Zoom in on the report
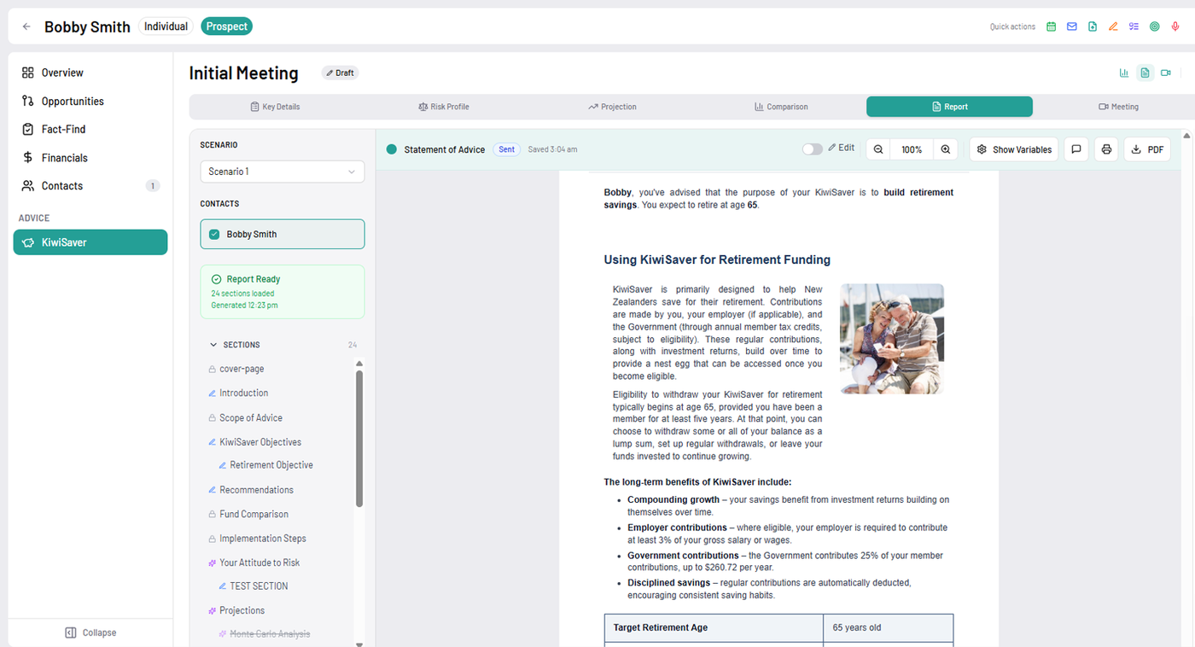The height and width of the screenshot is (647, 1195). click(x=946, y=149)
